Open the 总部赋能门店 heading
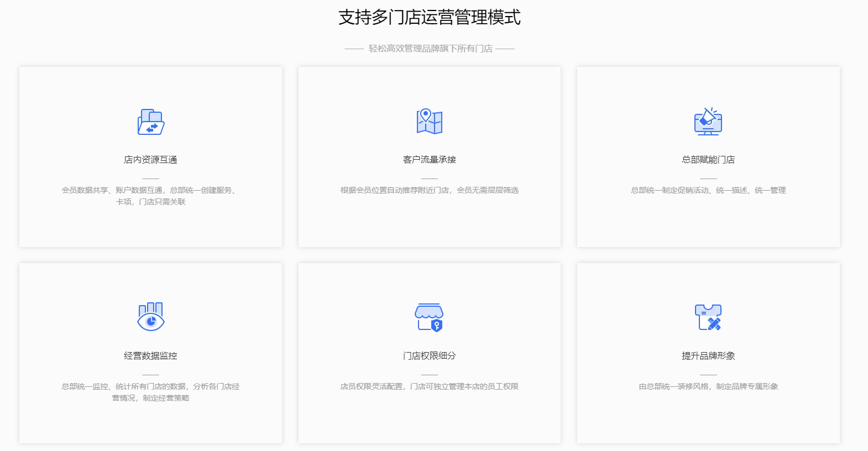This screenshot has width=868, height=451. (x=708, y=160)
